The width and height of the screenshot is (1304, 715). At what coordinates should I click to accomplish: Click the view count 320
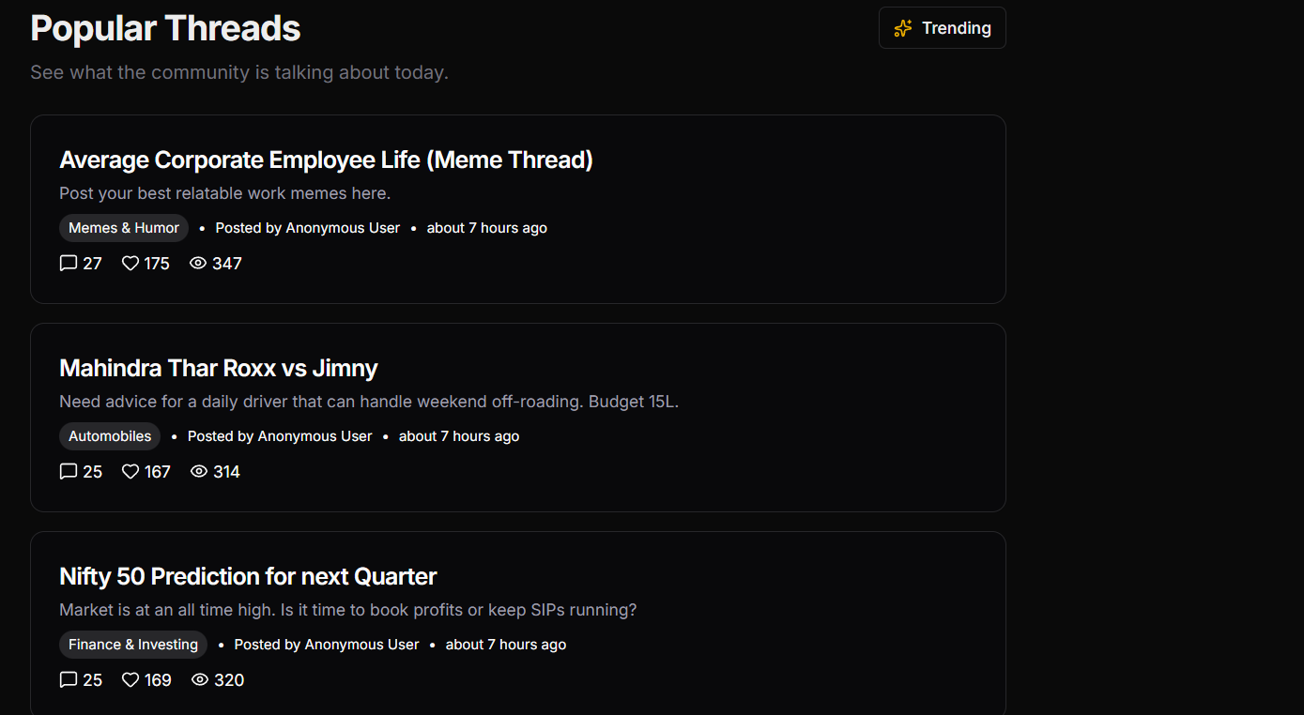[229, 680]
